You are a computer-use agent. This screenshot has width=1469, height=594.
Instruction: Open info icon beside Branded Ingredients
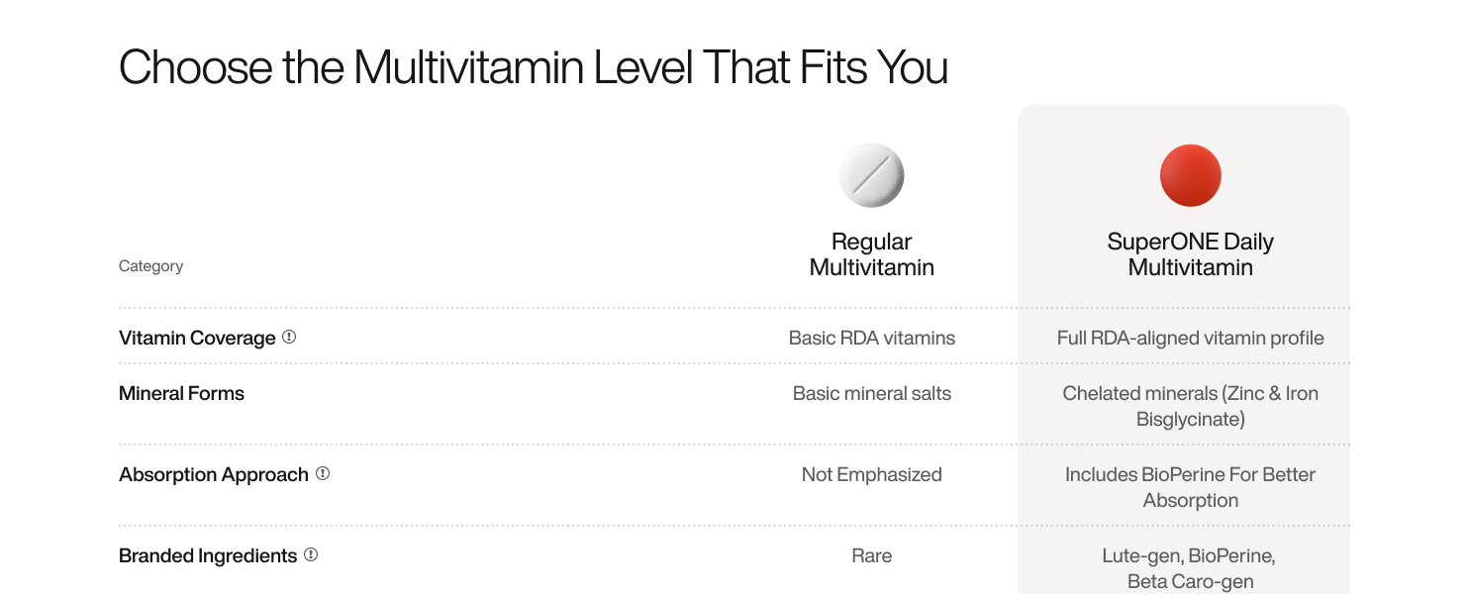point(311,554)
